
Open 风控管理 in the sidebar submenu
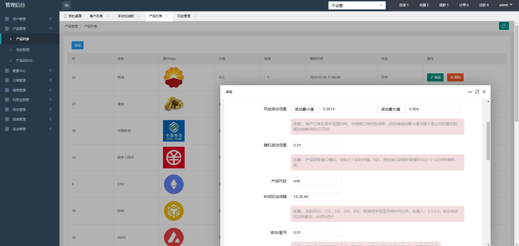coord(23,50)
